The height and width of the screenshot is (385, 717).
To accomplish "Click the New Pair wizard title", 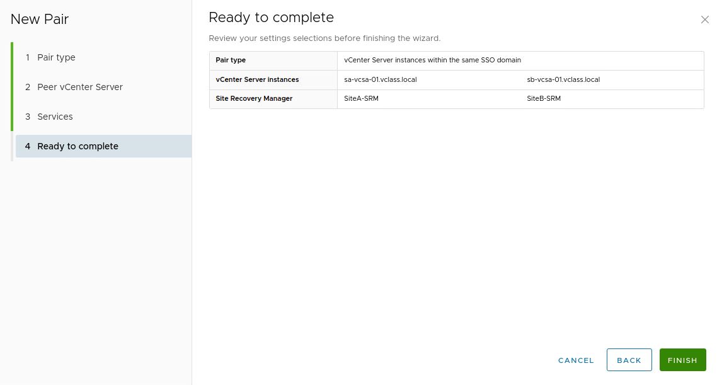I will pos(39,19).
